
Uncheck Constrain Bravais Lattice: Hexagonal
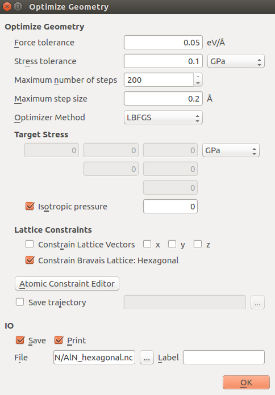click(x=30, y=260)
